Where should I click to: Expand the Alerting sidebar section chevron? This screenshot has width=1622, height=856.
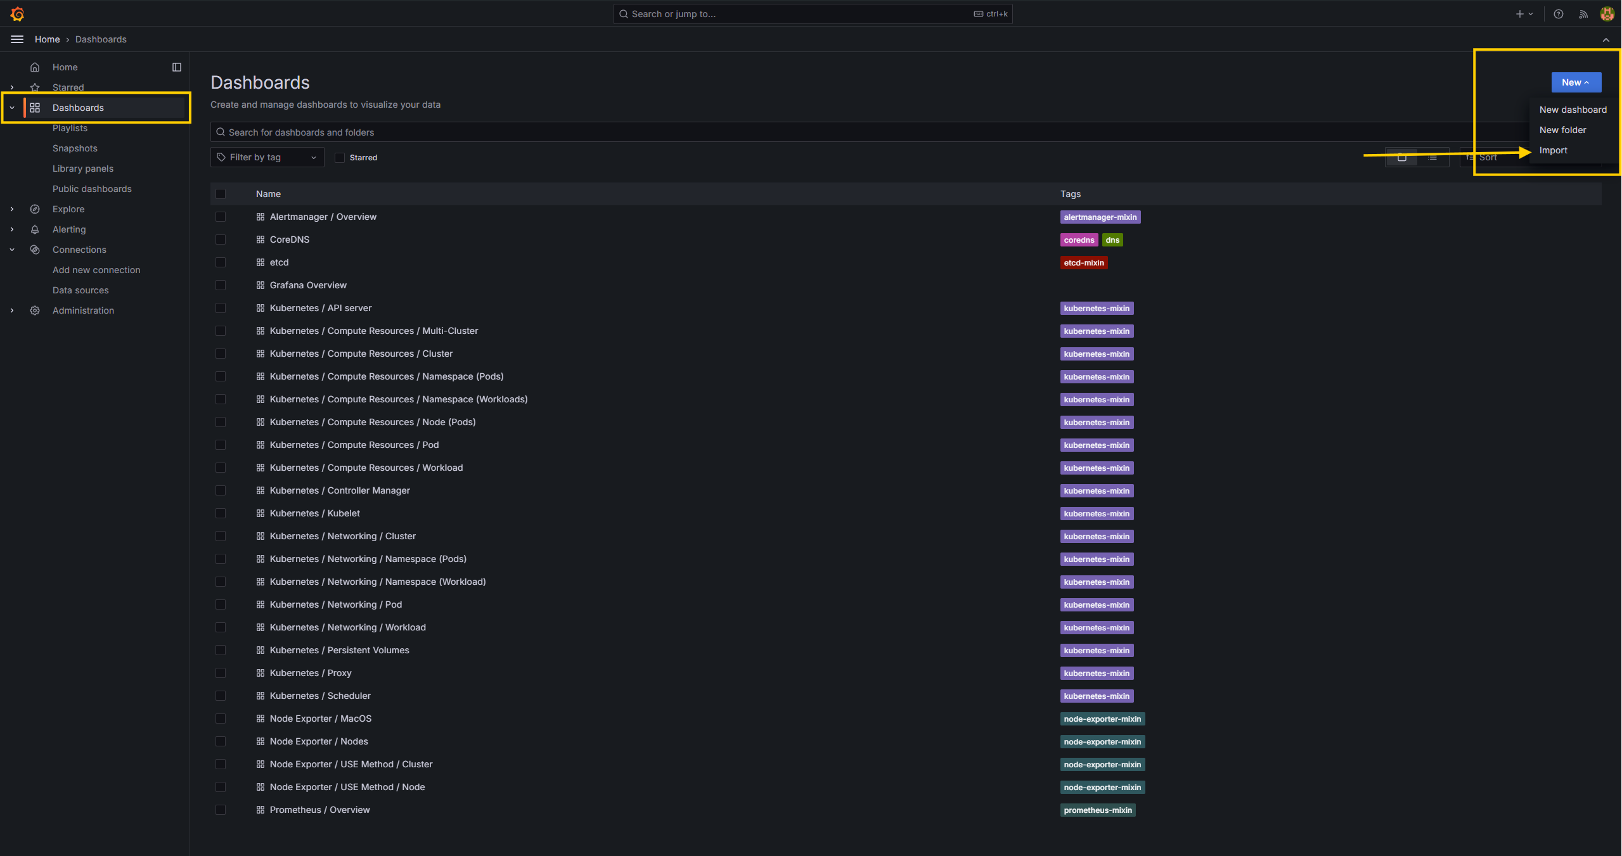coord(12,229)
